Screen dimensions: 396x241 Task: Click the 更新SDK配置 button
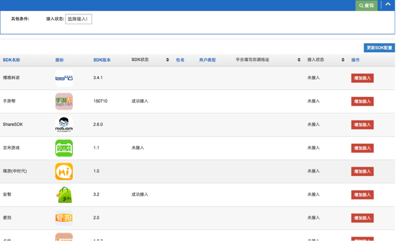[x=379, y=48]
